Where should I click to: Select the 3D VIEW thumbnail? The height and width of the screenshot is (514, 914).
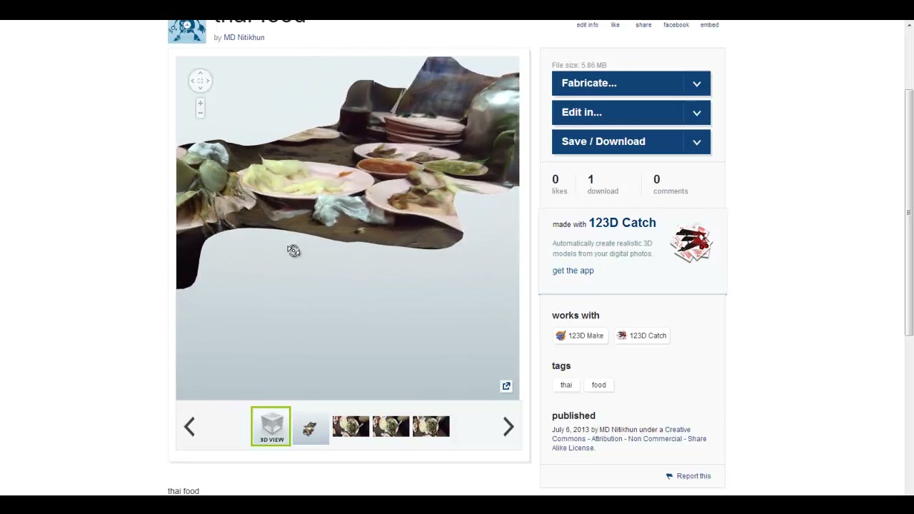coord(271,426)
